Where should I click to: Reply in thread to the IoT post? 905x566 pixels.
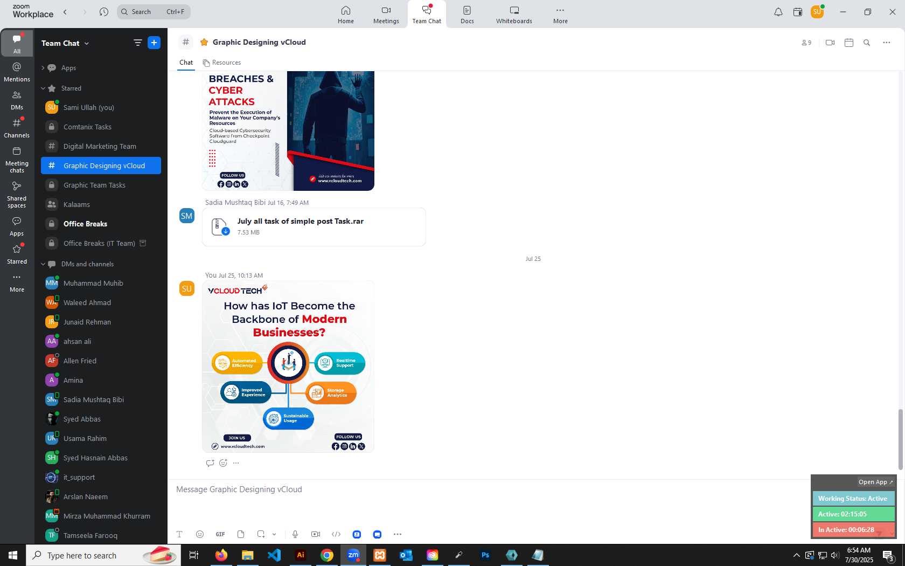click(210, 463)
